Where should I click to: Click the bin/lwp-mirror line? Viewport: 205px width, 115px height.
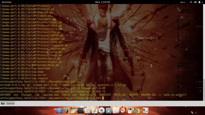(23, 75)
